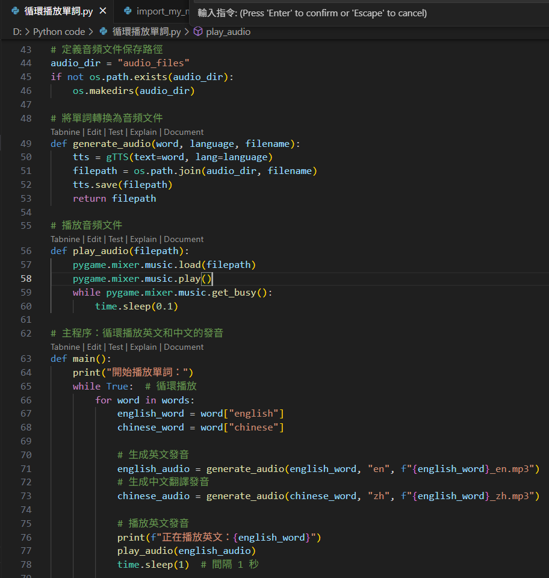Click play_audio(english_audio) on line 77
The image size is (549, 578).
coord(187,551)
